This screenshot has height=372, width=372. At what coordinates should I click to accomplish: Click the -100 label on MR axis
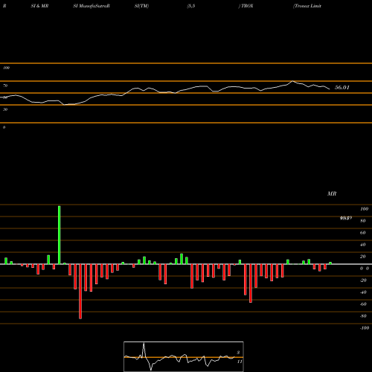coord(365,328)
